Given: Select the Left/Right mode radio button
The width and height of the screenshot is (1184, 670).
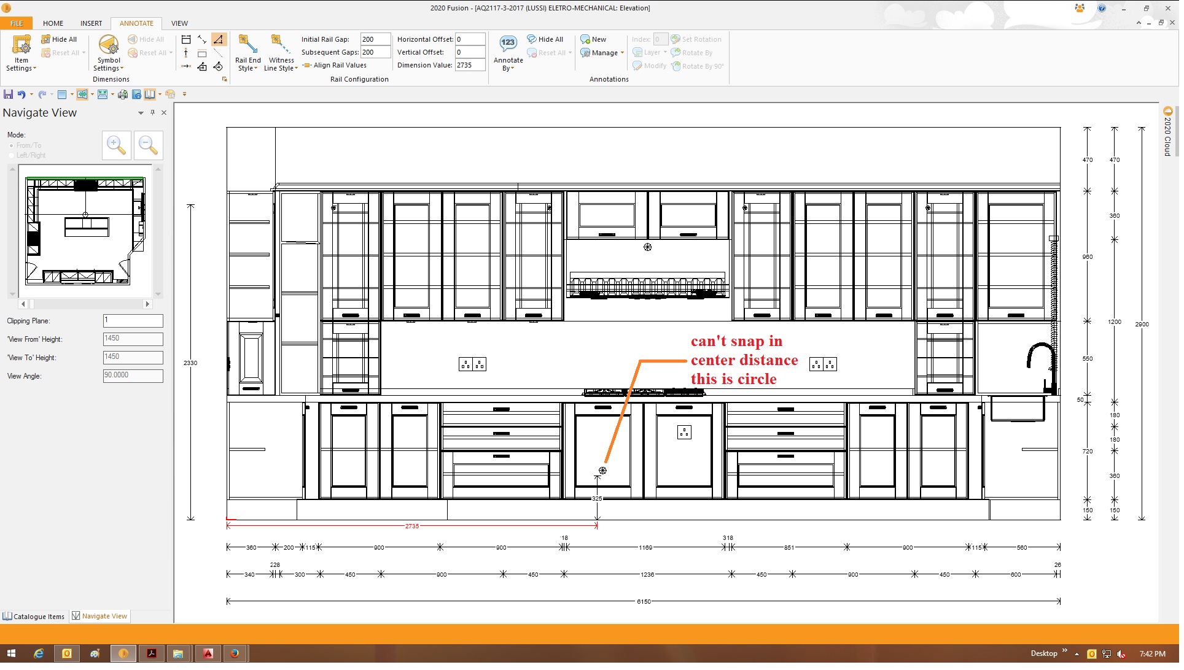Looking at the screenshot, I should 12,156.
